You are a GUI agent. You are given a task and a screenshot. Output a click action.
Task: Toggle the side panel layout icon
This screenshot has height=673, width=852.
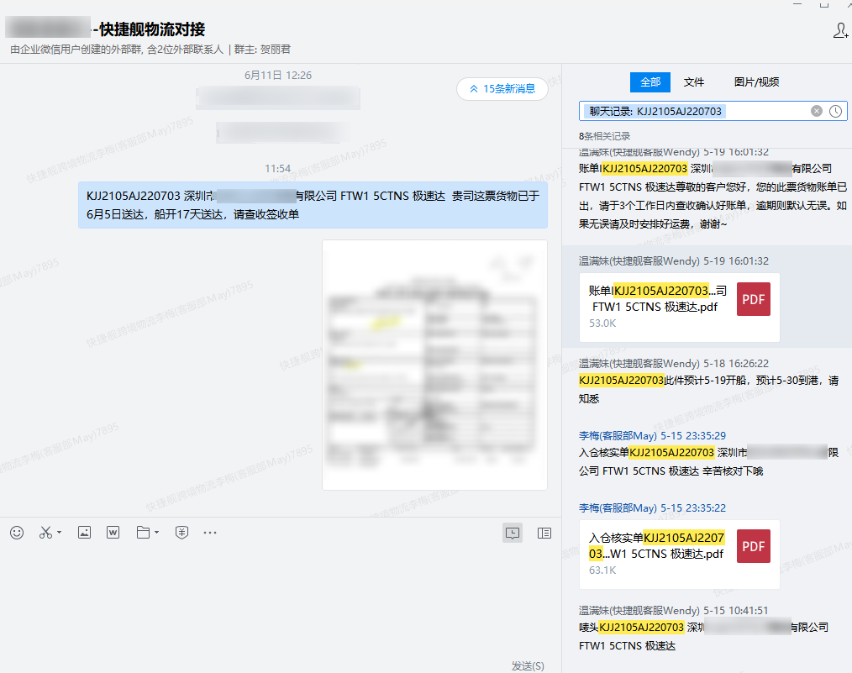coord(544,534)
